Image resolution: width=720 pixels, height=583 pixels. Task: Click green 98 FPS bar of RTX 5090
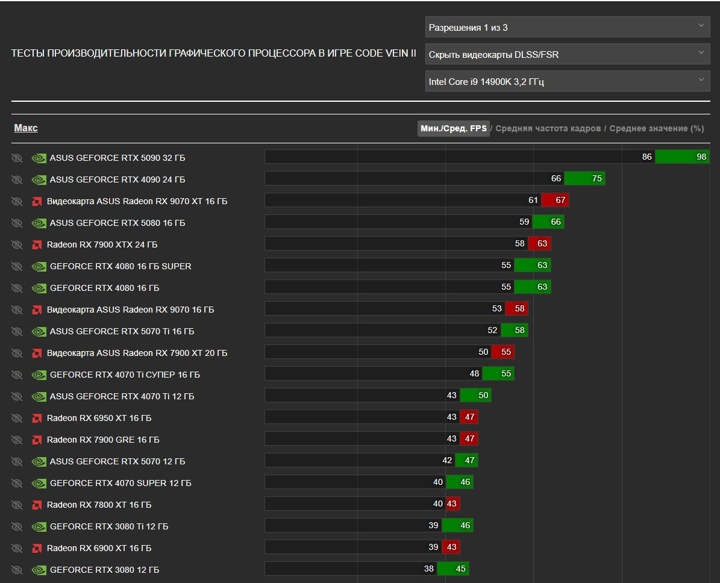tap(682, 157)
